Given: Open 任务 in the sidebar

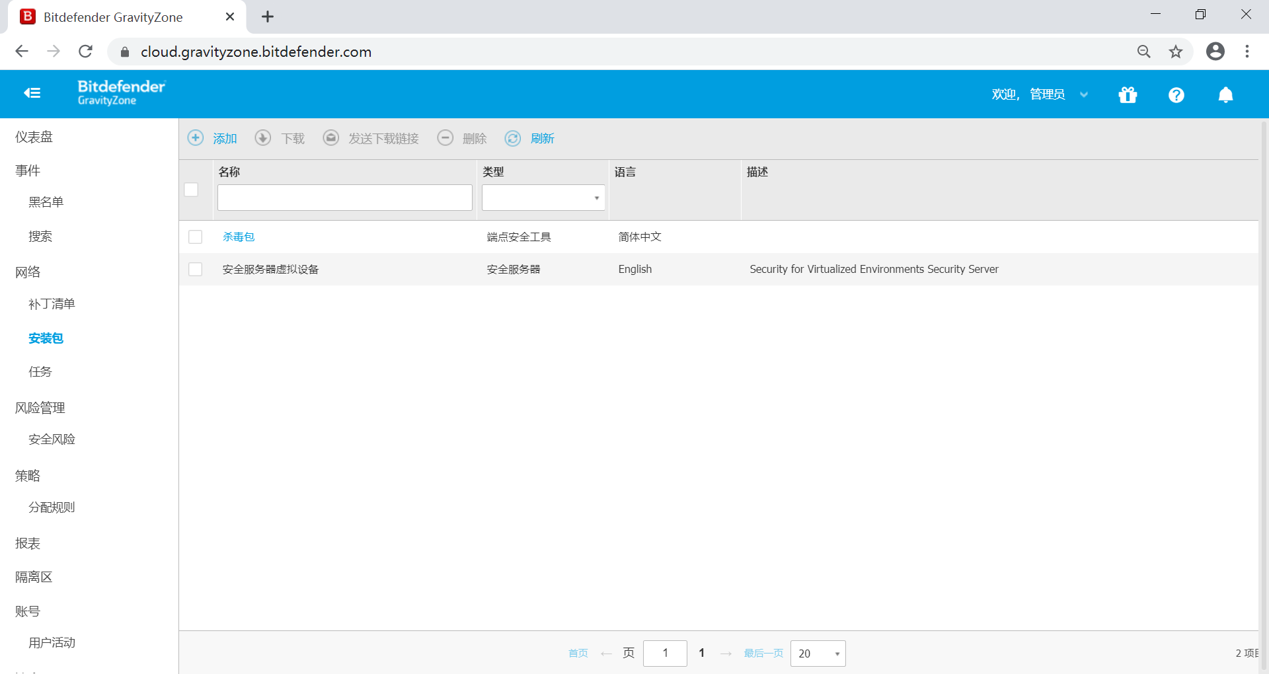Looking at the screenshot, I should tap(40, 372).
